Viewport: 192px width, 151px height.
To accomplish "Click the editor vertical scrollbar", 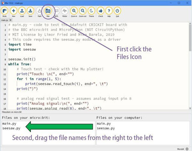I will (190, 42).
